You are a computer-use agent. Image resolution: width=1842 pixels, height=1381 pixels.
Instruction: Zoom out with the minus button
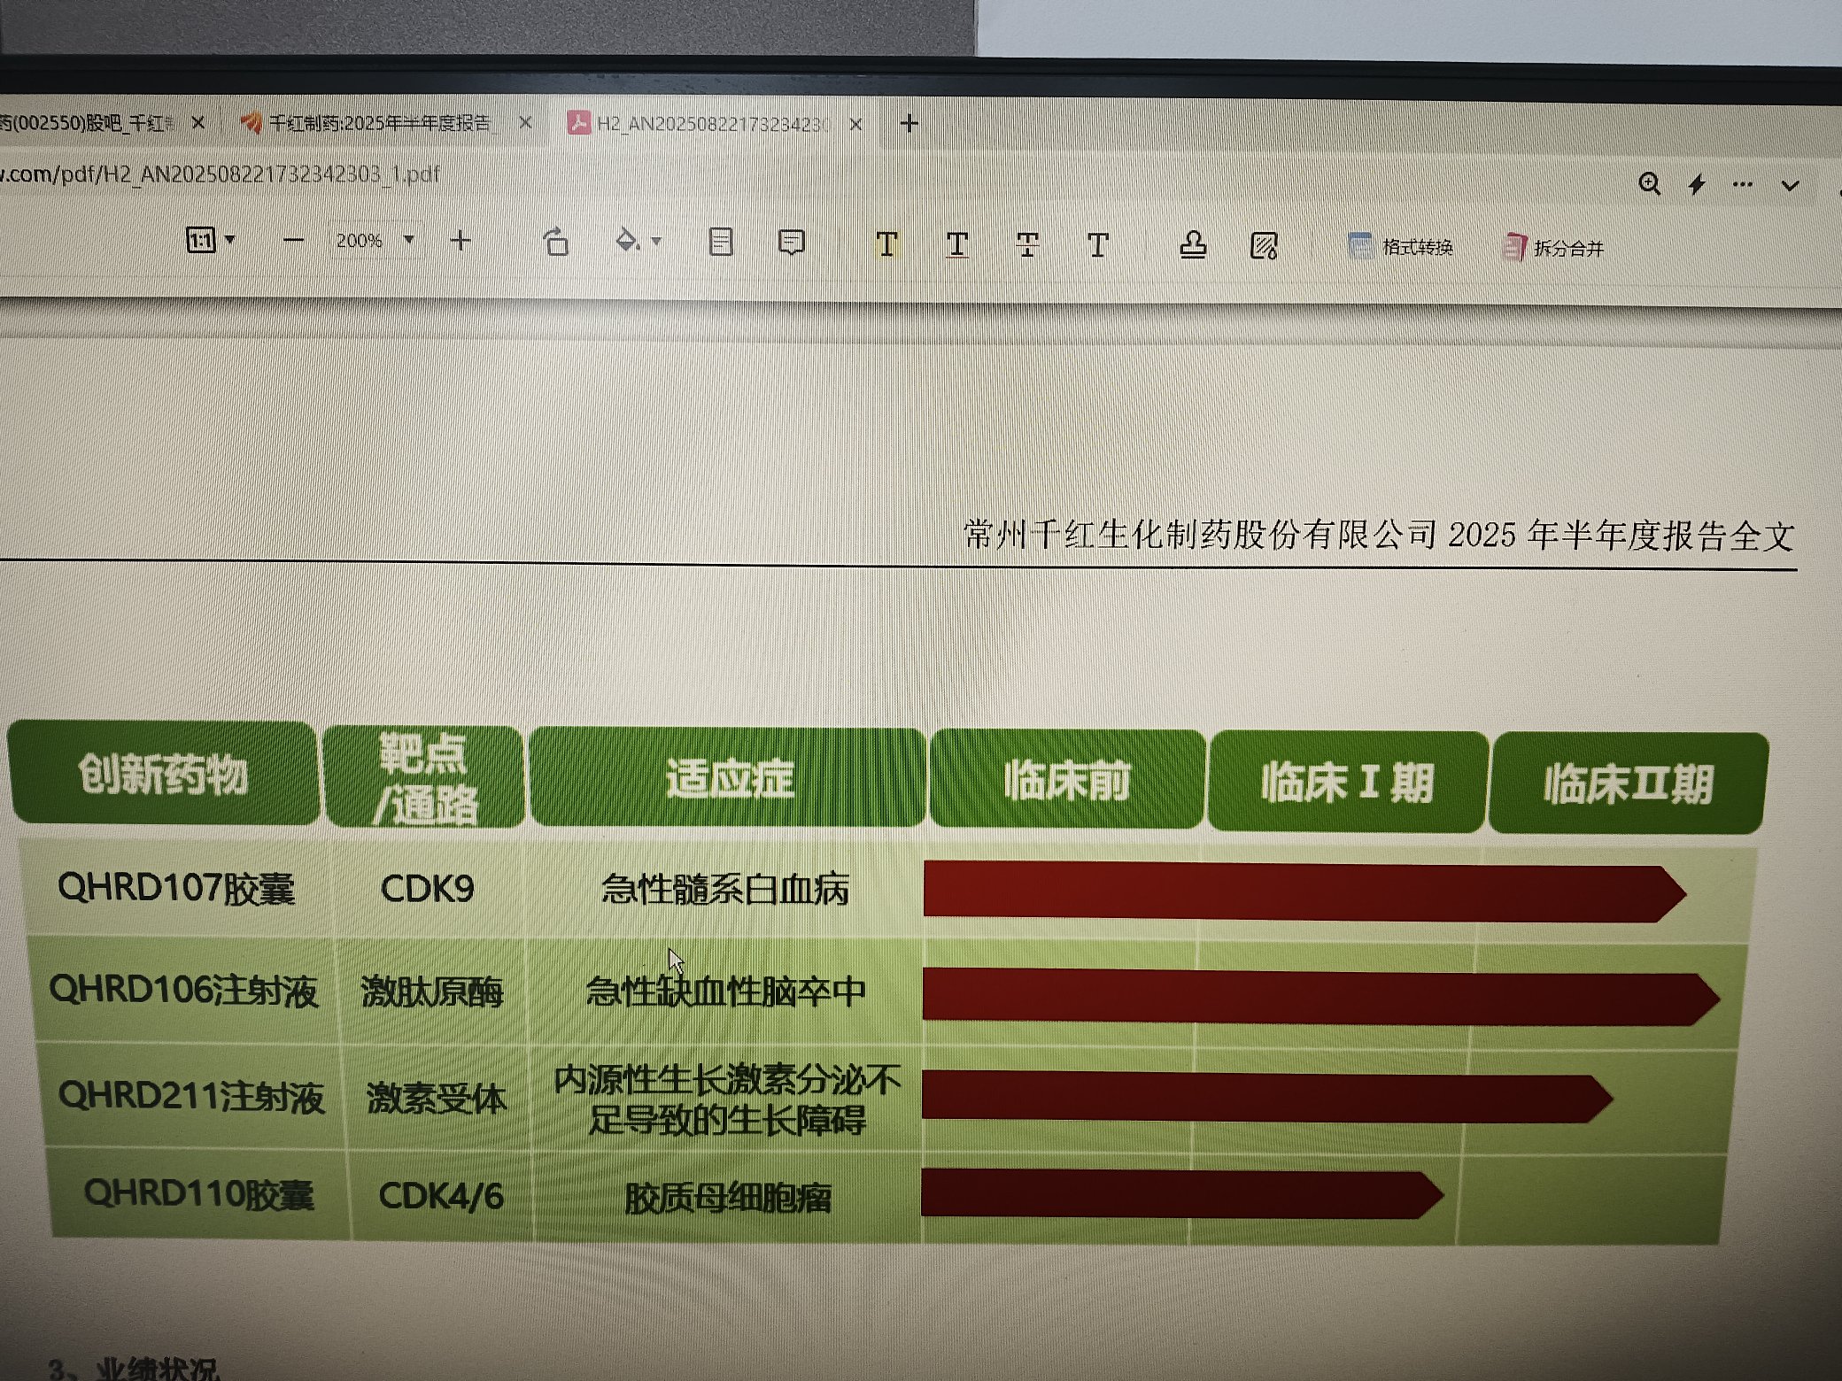[x=293, y=241]
